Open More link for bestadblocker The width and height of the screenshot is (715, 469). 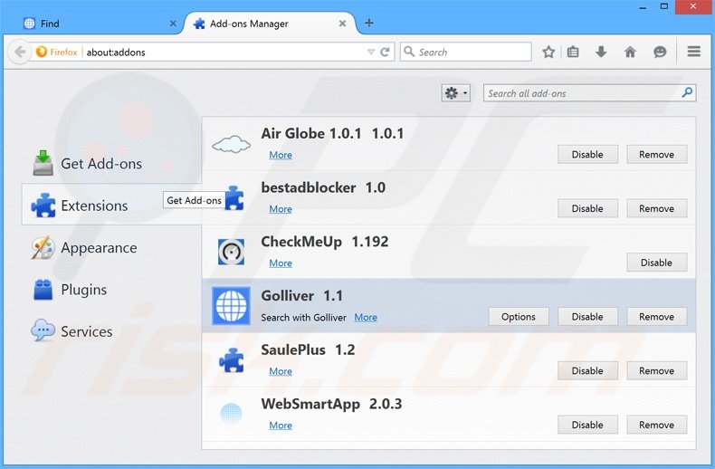click(x=281, y=209)
